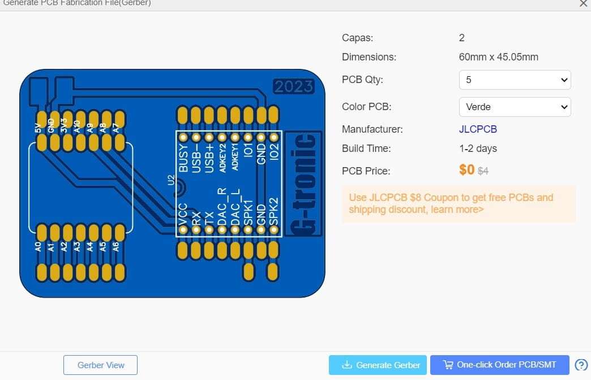Click the PCB board preview image
Image resolution: width=591 pixels, height=380 pixels.
[173, 184]
